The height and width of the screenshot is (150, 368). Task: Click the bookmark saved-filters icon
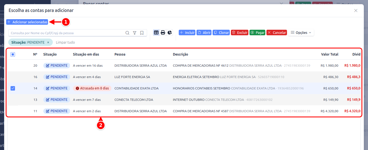142,33
